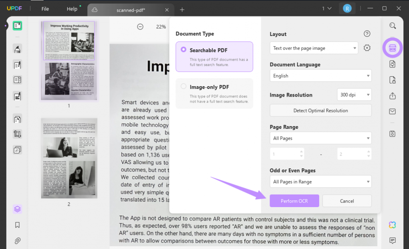The image size is (409, 249).
Task: Open the Convert PDF tool
Action: pyautogui.click(x=392, y=64)
